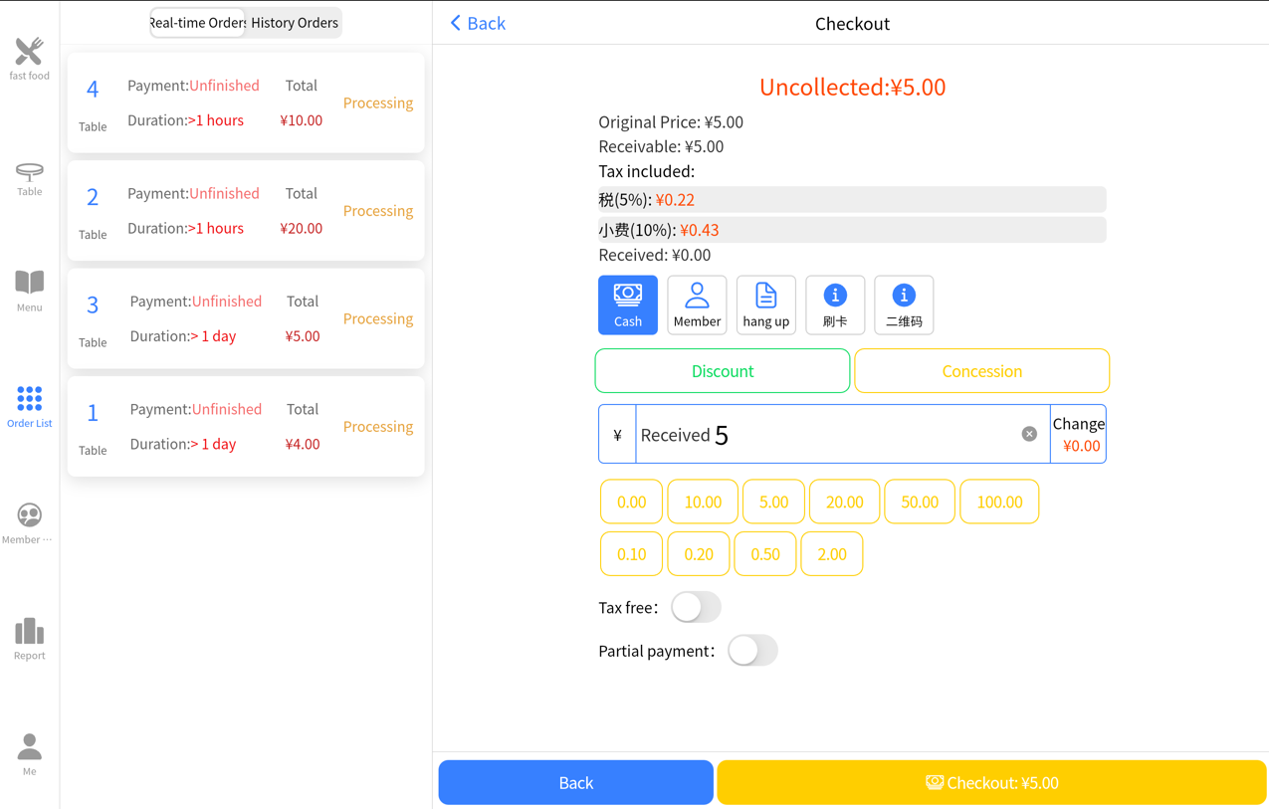Select the Order List sidebar icon
This screenshot has height=809, width=1269.
point(29,408)
